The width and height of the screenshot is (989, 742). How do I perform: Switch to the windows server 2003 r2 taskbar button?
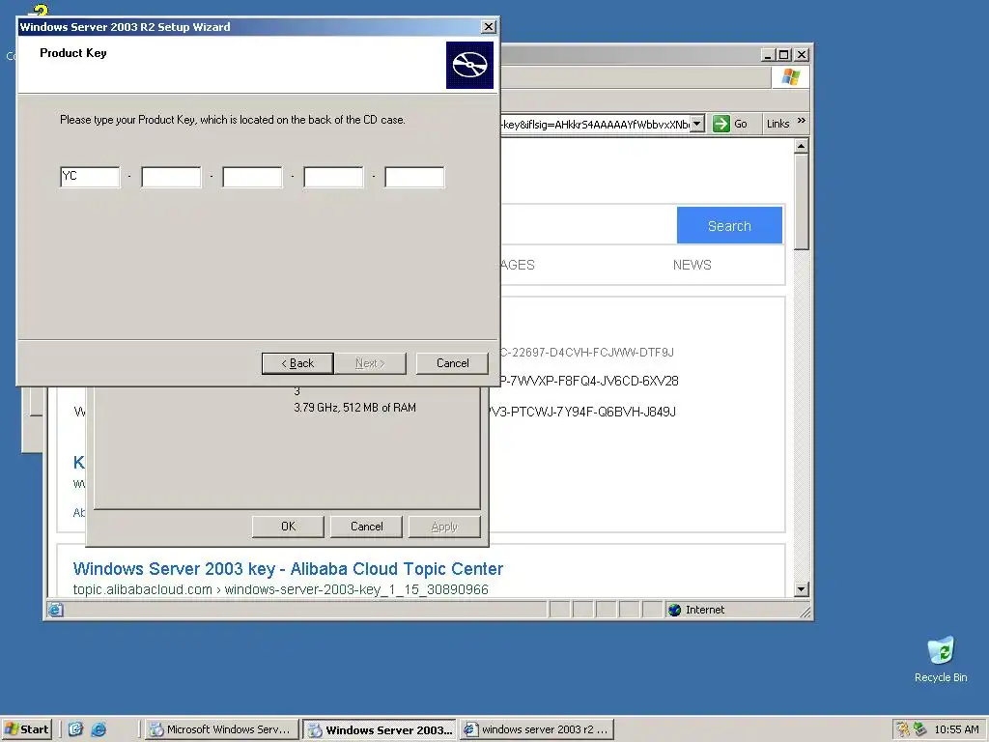[537, 730]
